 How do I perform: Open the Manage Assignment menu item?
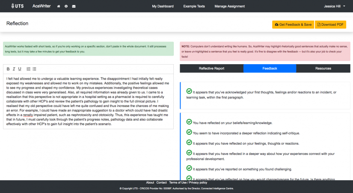tap(230, 6)
